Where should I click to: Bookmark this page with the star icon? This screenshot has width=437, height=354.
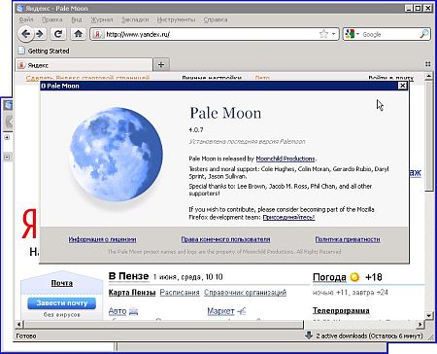click(x=323, y=34)
